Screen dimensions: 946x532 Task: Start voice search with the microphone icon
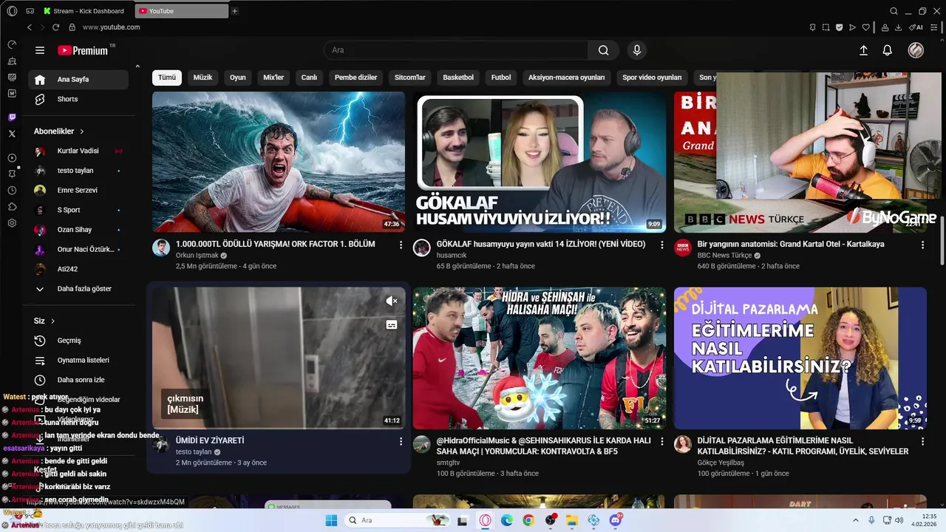click(637, 50)
